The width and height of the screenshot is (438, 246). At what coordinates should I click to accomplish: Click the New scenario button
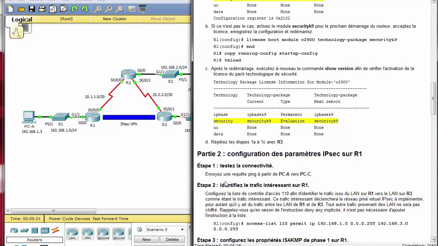click(146, 240)
